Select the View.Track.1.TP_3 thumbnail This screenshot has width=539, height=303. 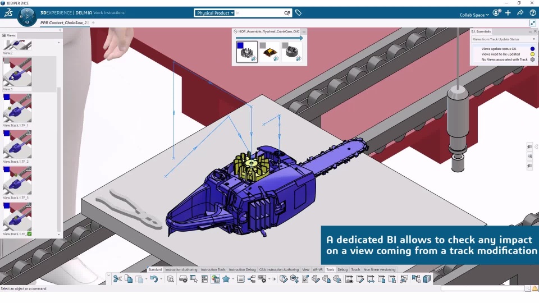[x=17, y=180]
